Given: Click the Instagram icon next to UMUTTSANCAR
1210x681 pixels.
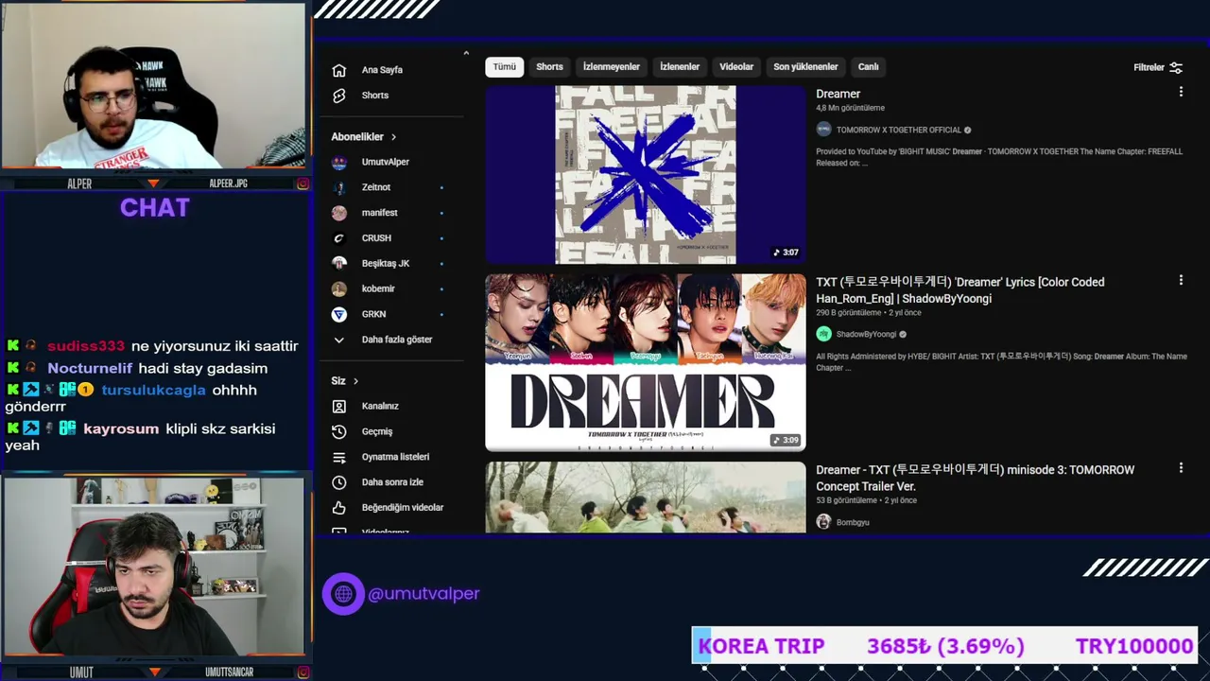Looking at the screenshot, I should [302, 672].
